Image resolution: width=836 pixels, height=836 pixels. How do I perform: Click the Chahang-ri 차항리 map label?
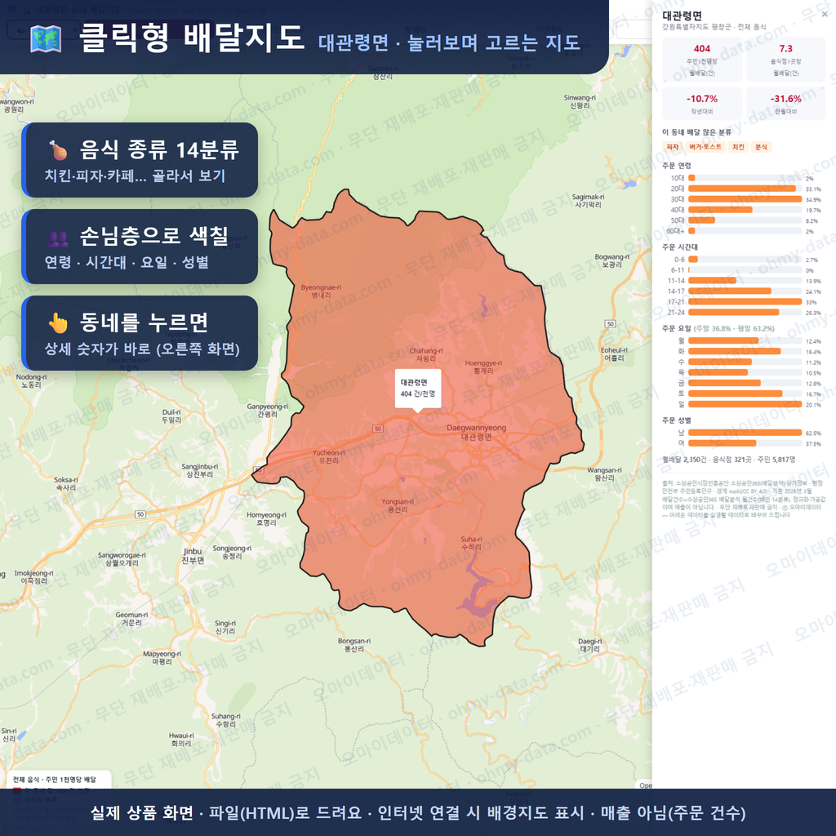425,354
